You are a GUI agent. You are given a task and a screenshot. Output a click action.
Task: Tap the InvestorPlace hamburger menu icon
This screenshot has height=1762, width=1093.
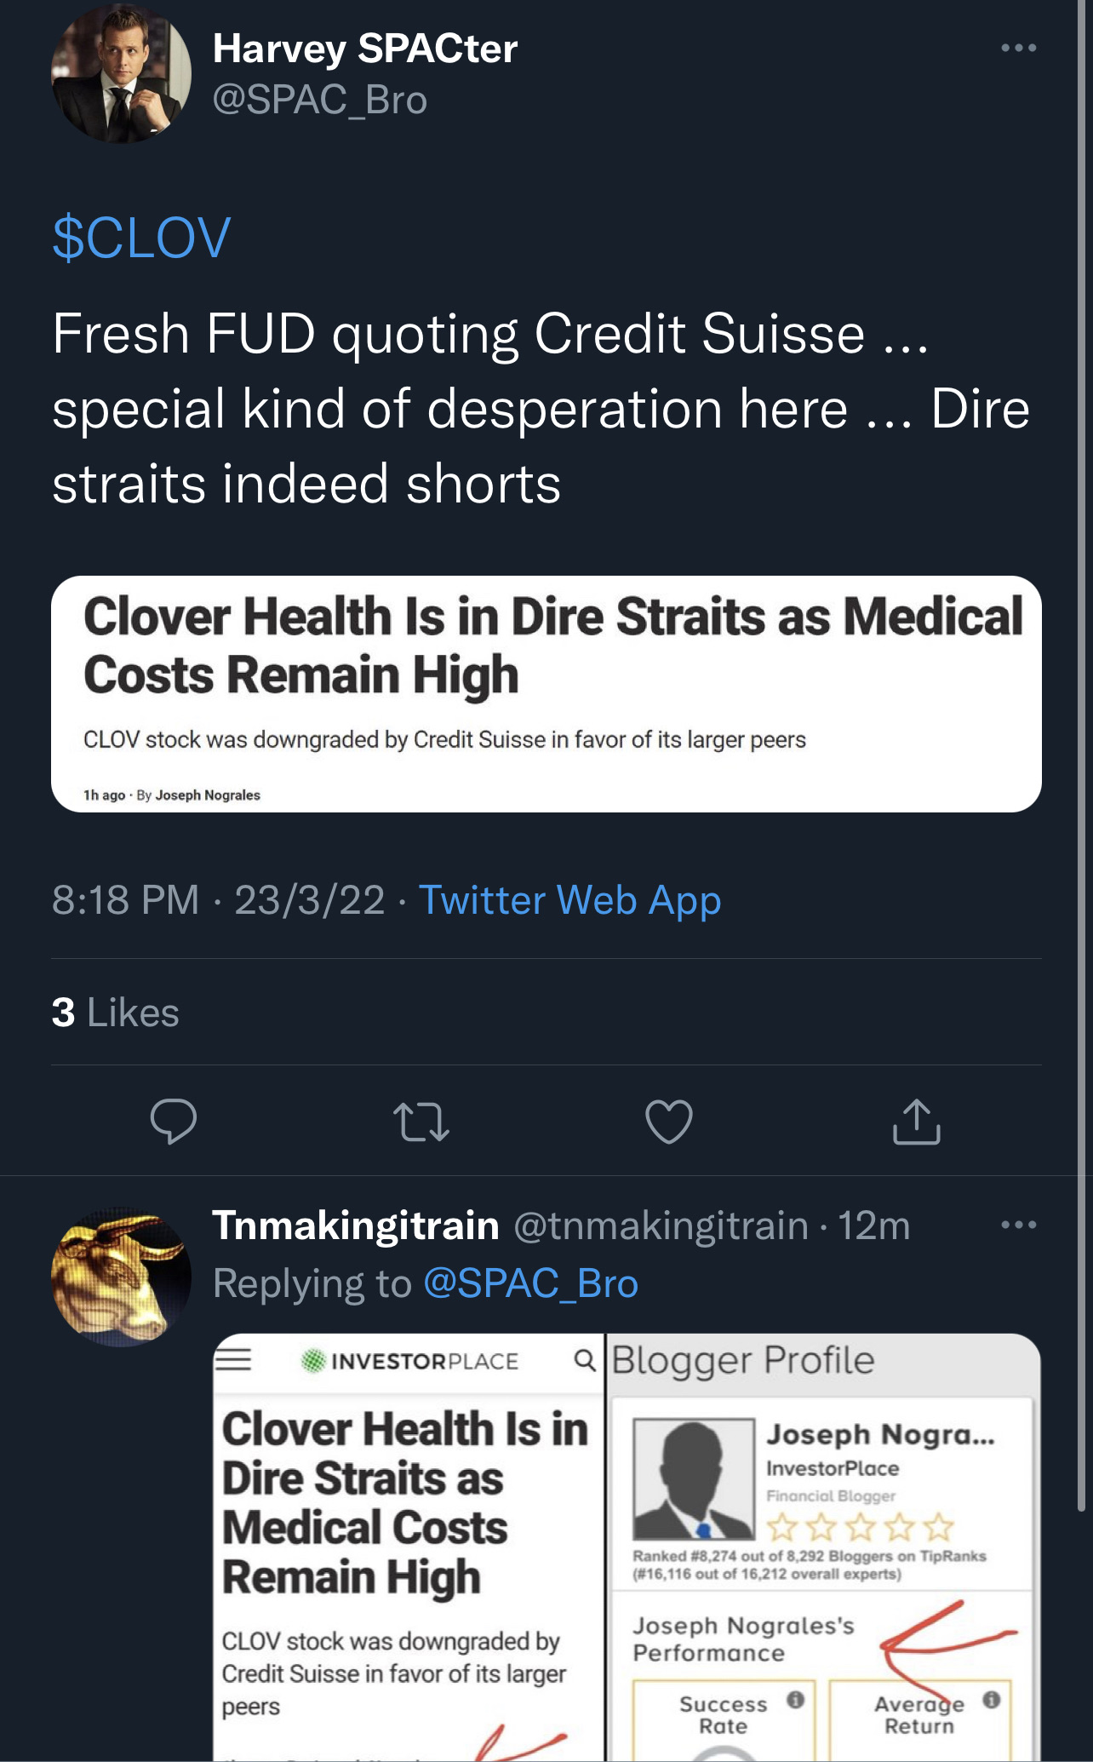click(x=232, y=1359)
